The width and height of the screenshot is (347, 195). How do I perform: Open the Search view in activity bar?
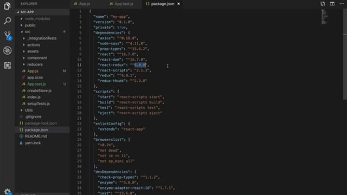click(7, 21)
